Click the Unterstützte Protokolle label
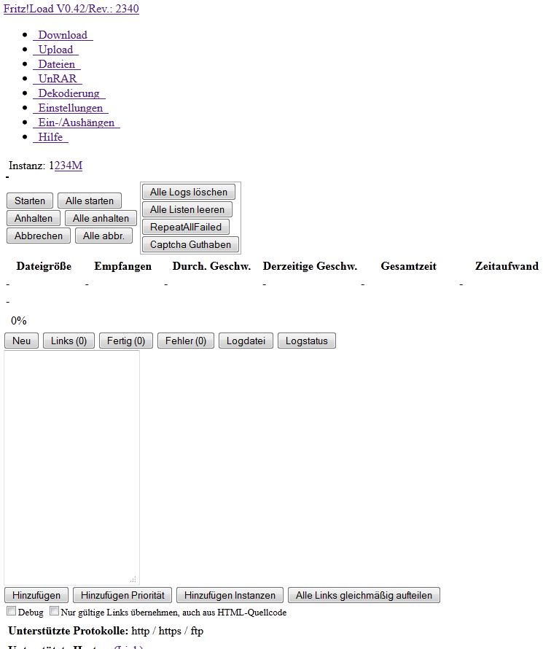 [69, 631]
